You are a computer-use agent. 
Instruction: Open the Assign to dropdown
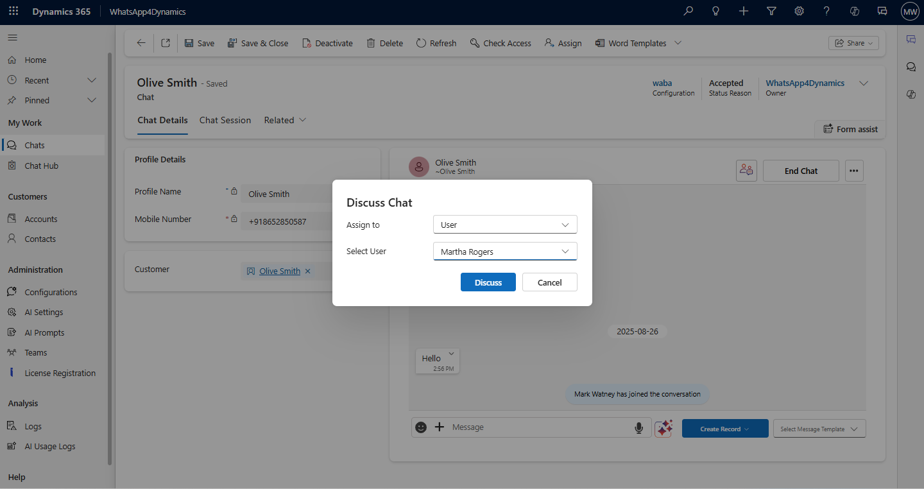(505, 225)
